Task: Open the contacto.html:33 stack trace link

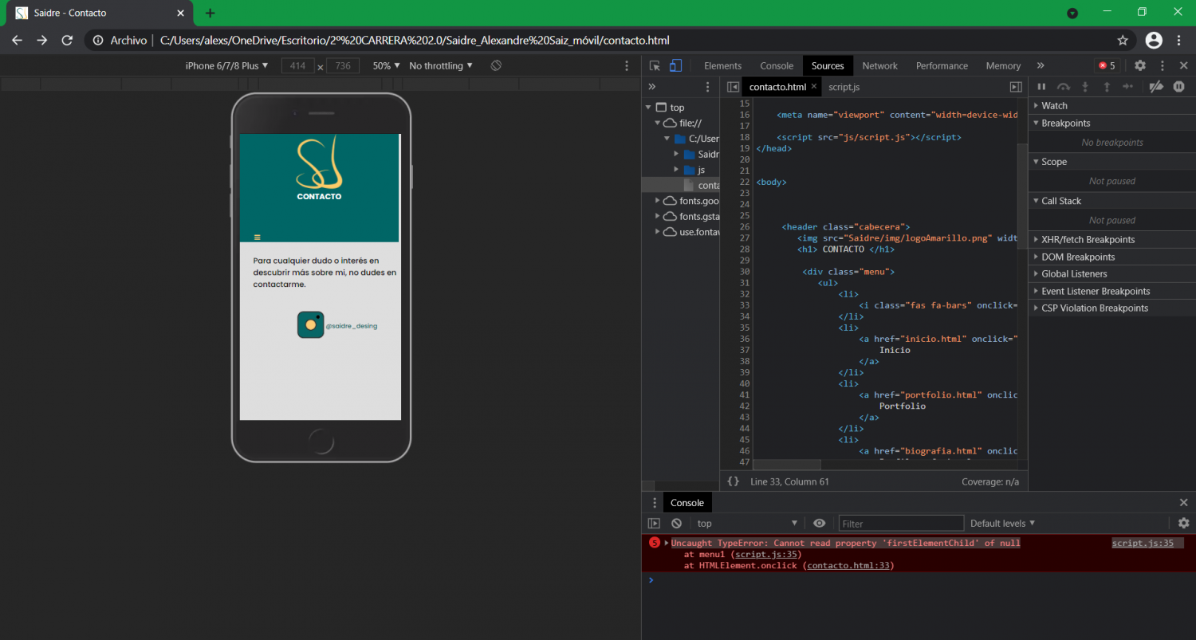Action: click(x=848, y=565)
